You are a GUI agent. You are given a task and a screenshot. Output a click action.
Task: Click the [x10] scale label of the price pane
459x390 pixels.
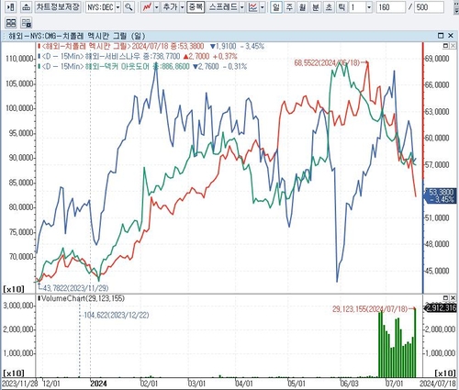14,289
